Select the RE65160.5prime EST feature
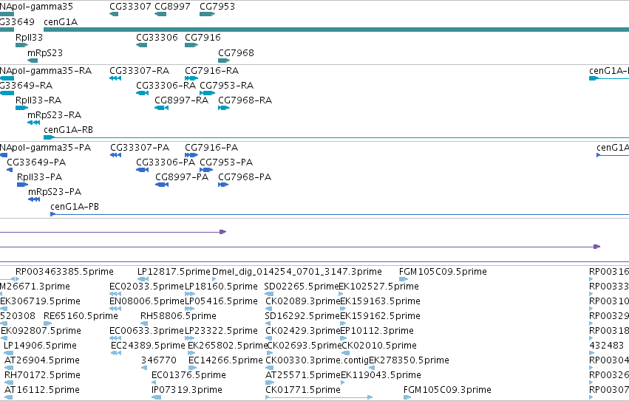 (x=48, y=323)
